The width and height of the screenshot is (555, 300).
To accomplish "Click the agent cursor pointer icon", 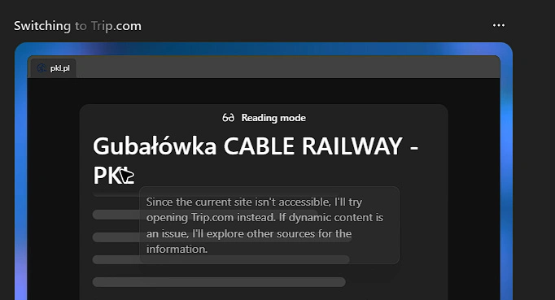I will (126, 176).
